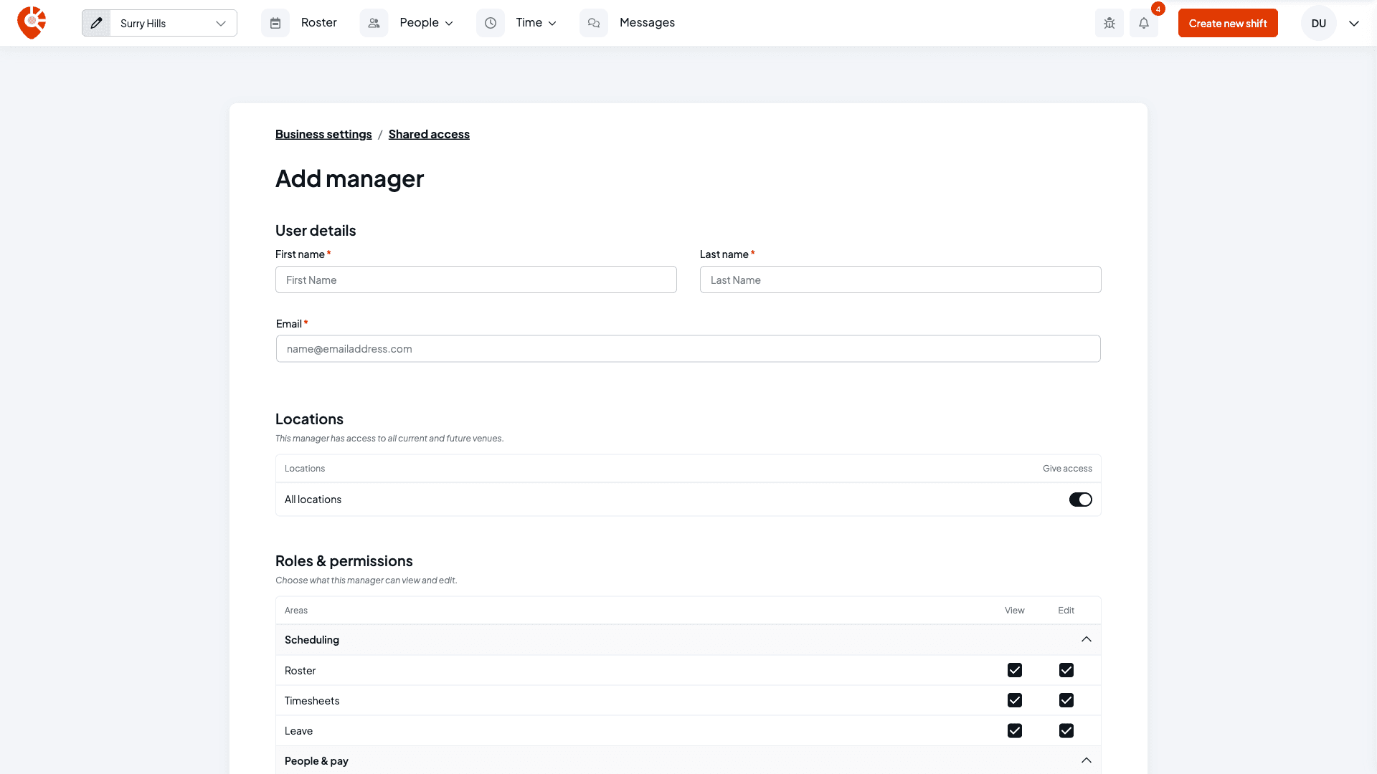Uncheck Roster View permission
The height and width of the screenshot is (774, 1377).
click(x=1015, y=670)
